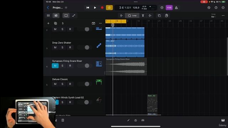Image resolution: width=228 pixels, height=128 pixels.
Task: Start recording with the red Record button
Action: tap(102, 7)
